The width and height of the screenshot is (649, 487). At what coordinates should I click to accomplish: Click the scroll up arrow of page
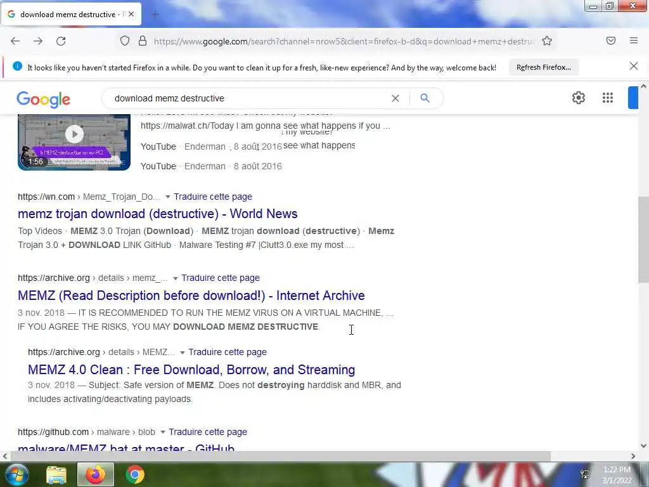pos(643,86)
